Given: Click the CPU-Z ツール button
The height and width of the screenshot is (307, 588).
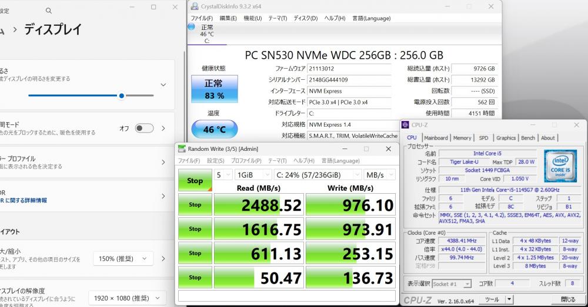Looking at the screenshot, I should tap(492, 299).
